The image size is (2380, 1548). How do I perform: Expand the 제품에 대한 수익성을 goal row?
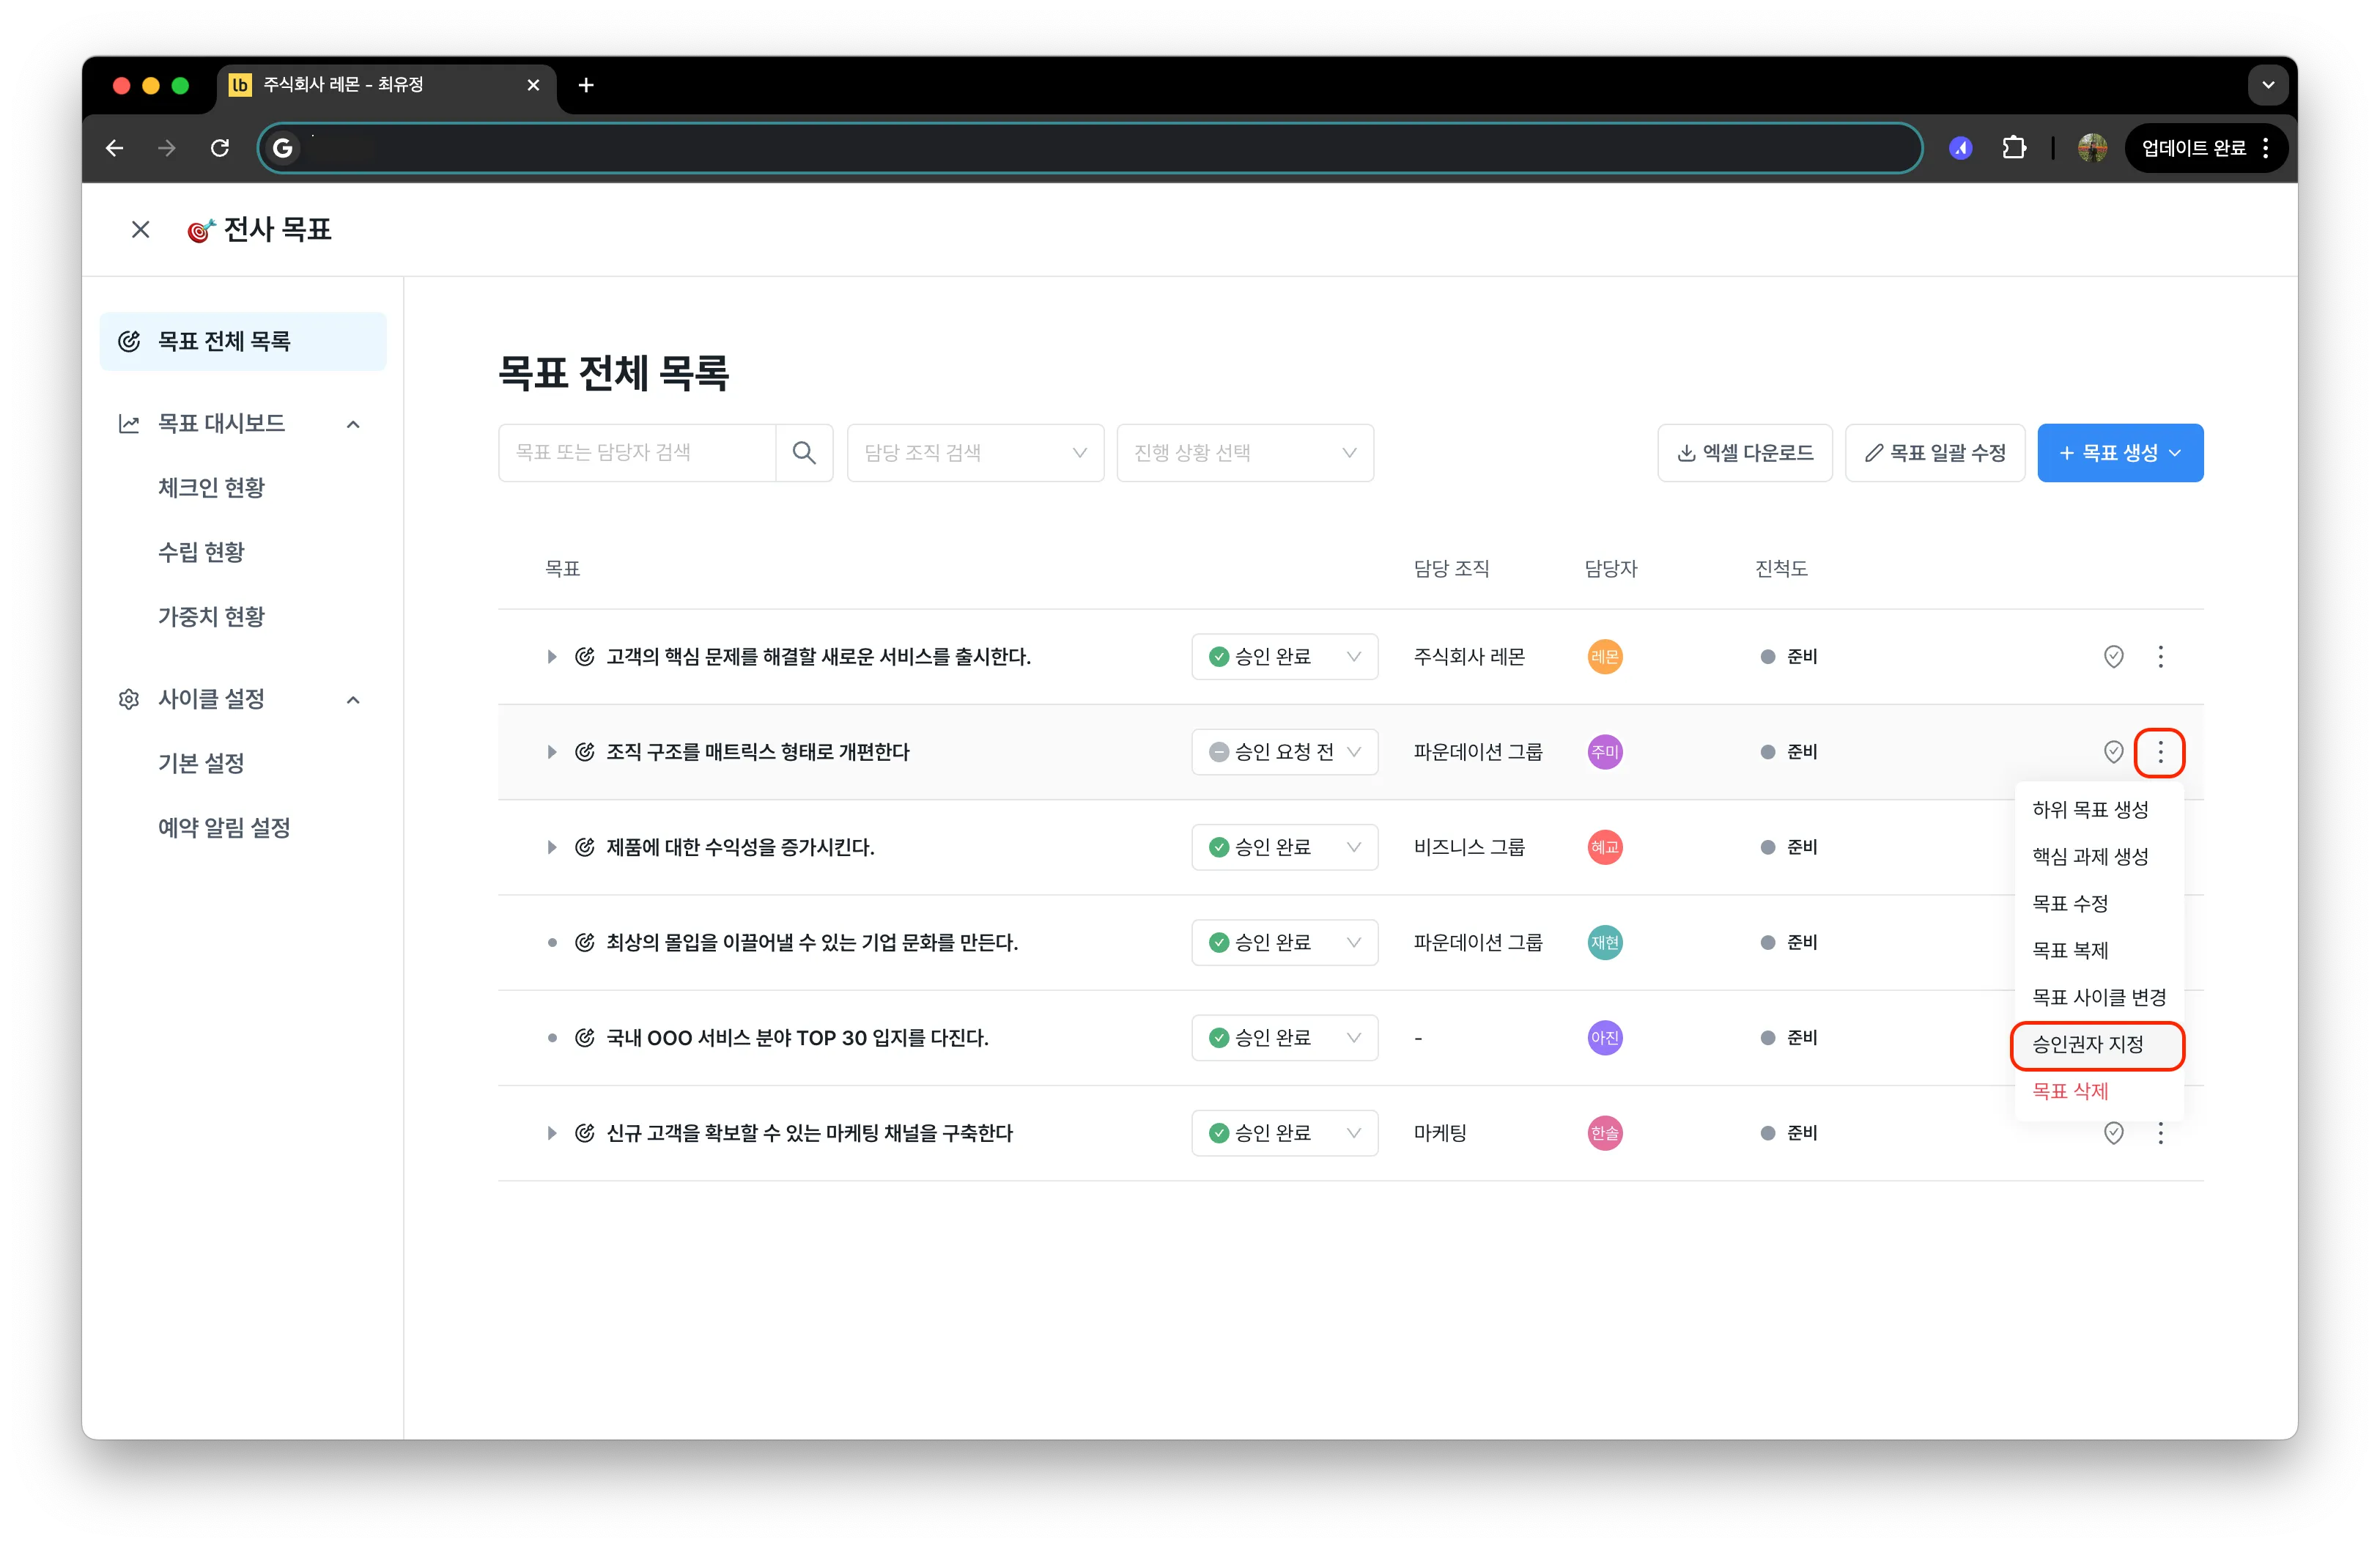[x=551, y=847]
